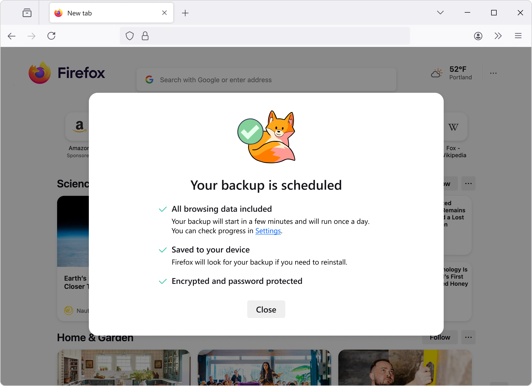Screen dimensions: 532x386
Task: Click the Wikipedia shortcut tile
Action: [453, 127]
